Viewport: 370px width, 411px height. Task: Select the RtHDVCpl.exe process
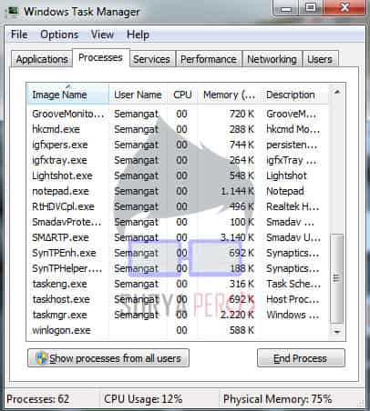pyautogui.click(x=177, y=206)
